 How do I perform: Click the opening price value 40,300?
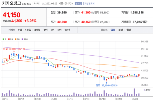click(x=62, y=22)
